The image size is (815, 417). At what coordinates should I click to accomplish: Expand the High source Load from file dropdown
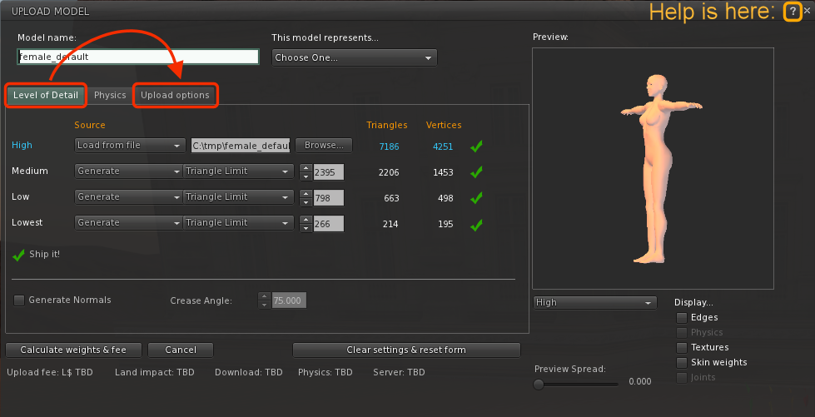[130, 146]
